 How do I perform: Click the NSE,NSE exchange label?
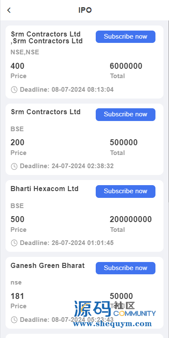pyautogui.click(x=25, y=52)
